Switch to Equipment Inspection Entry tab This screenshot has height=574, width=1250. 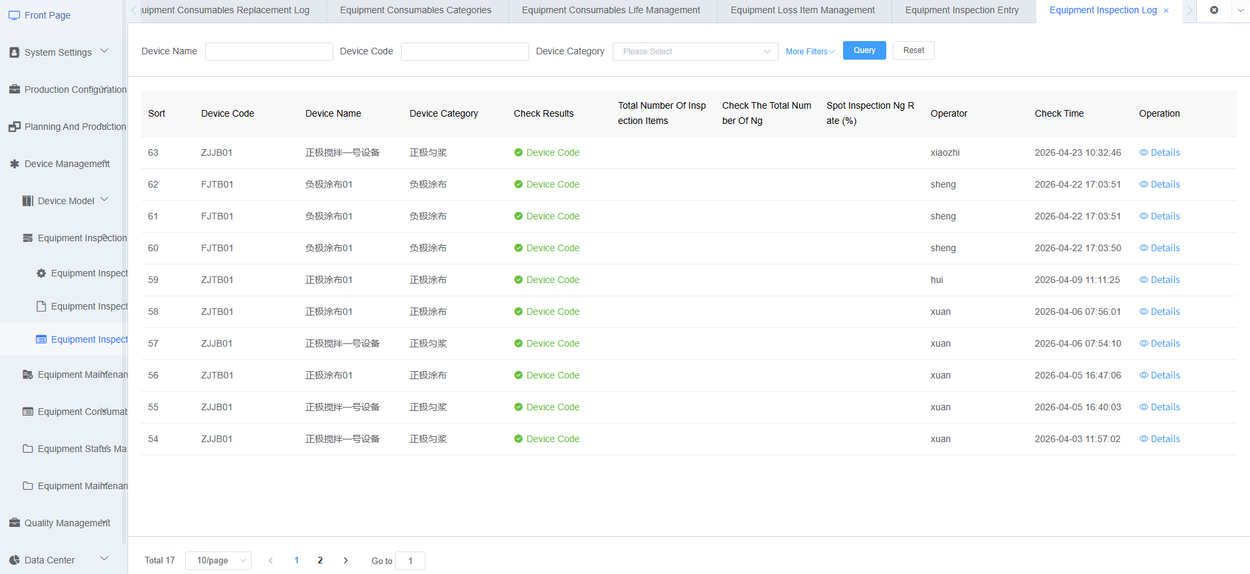(962, 11)
